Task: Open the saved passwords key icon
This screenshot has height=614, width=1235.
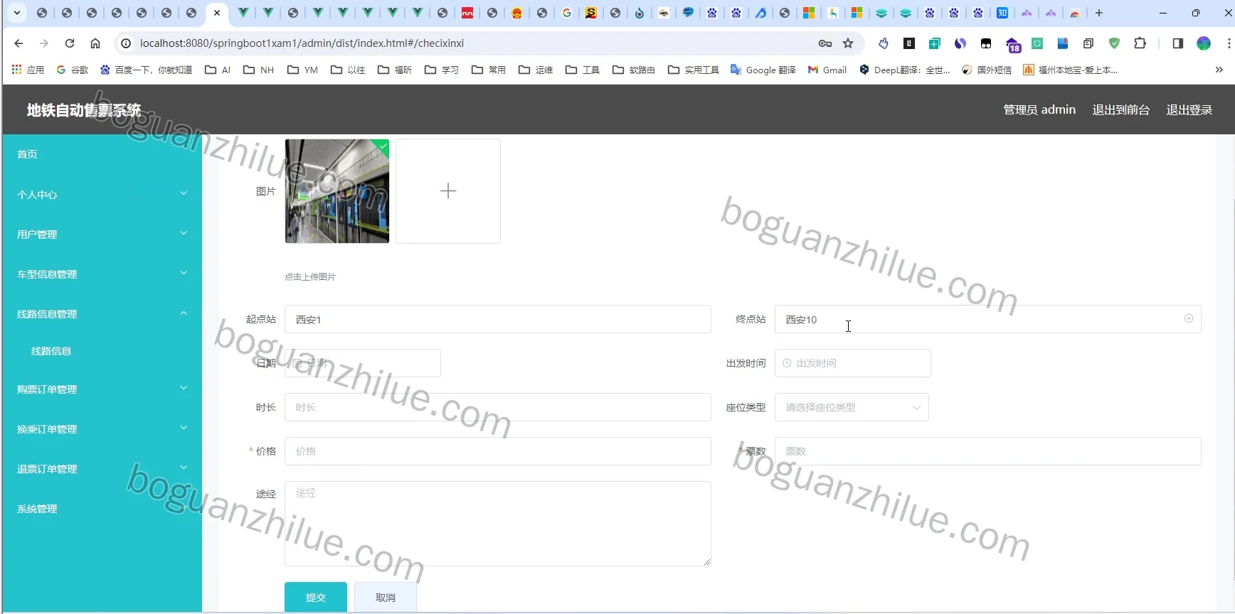Action: click(x=825, y=43)
